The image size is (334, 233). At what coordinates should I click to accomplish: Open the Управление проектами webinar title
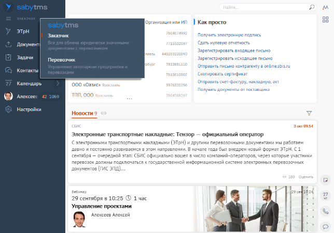tap(102, 206)
